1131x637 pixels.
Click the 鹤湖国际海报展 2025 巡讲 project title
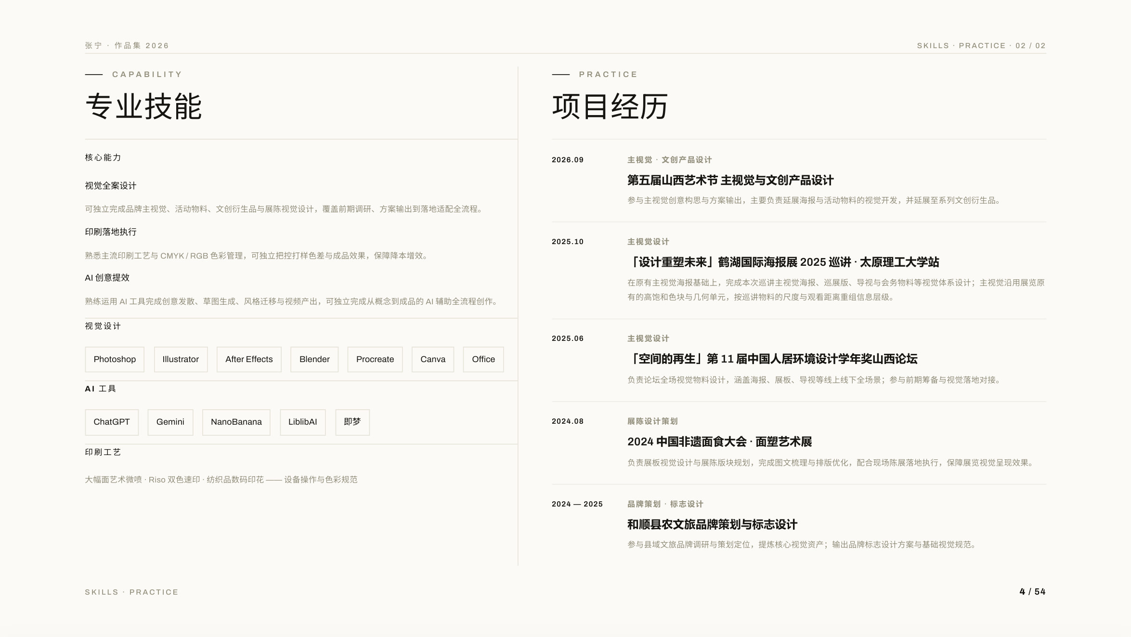(783, 262)
